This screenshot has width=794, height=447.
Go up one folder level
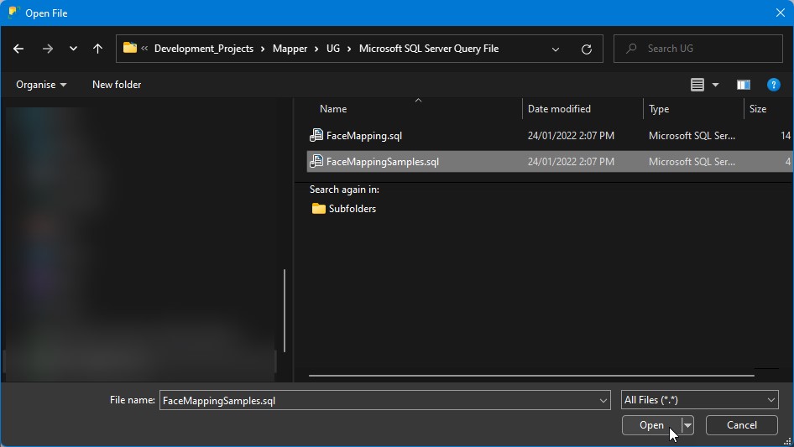coord(97,49)
